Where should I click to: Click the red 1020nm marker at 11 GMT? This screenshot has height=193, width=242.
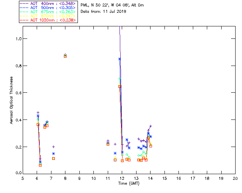click(x=108, y=144)
